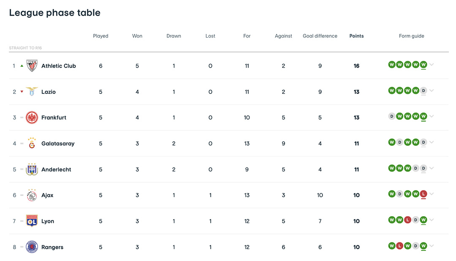Open the Ajax team link

click(47, 195)
